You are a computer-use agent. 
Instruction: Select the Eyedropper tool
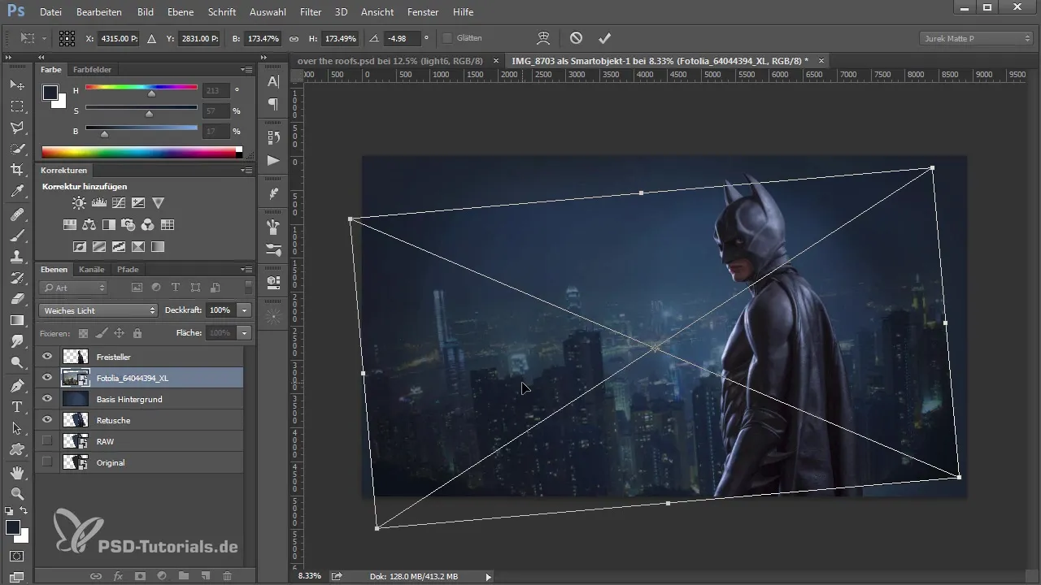pos(16,192)
